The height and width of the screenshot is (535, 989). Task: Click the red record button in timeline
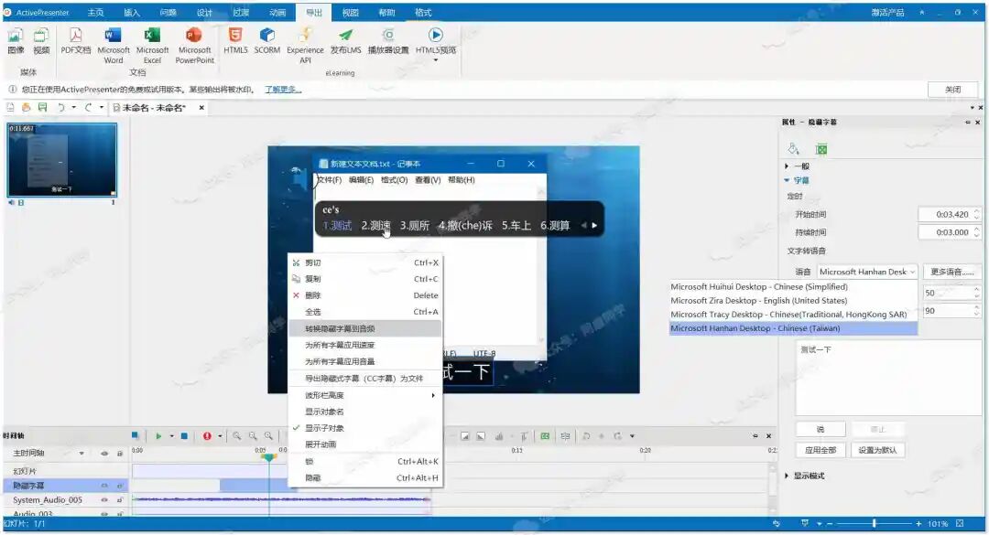pos(207,436)
